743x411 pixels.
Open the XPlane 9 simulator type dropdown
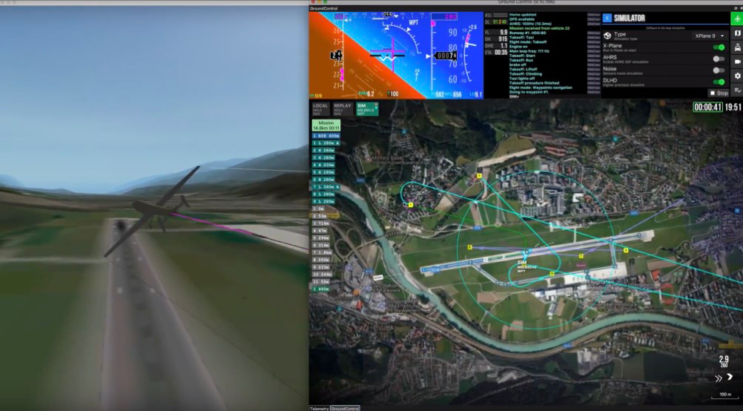(x=710, y=36)
